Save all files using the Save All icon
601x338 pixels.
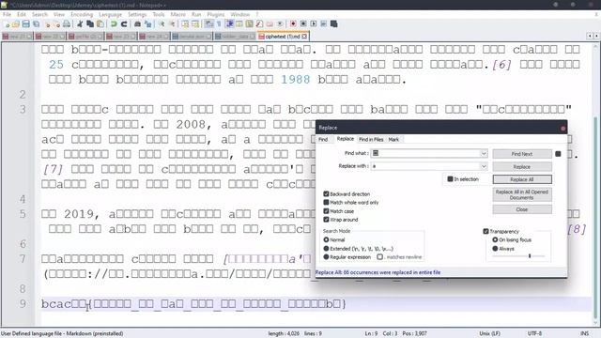[x=36, y=23]
